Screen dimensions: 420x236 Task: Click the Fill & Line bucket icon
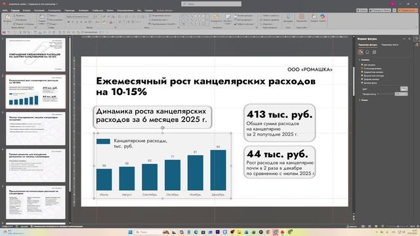pyautogui.click(x=360, y=52)
